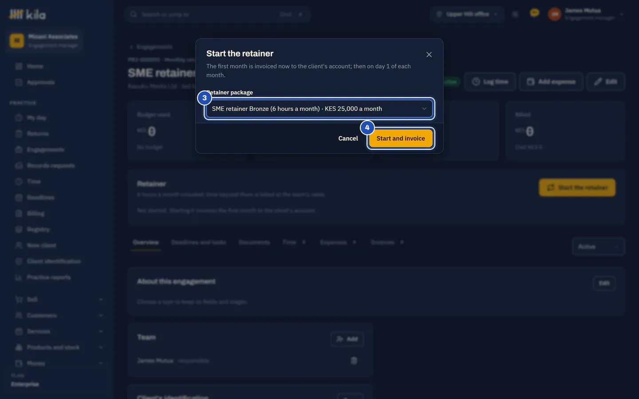Switch to the Invoices tab
The height and width of the screenshot is (399, 639).
coord(387,242)
